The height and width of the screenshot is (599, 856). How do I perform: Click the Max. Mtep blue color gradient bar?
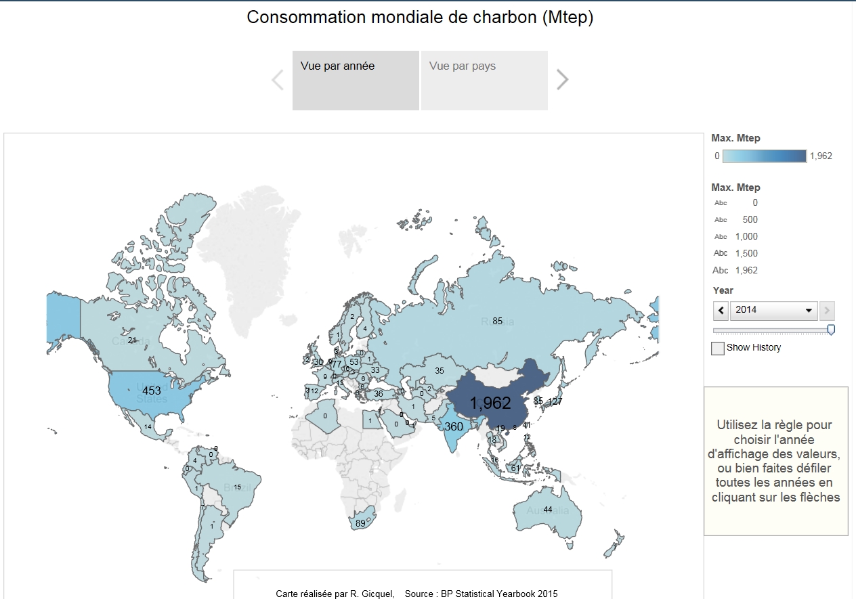765,156
